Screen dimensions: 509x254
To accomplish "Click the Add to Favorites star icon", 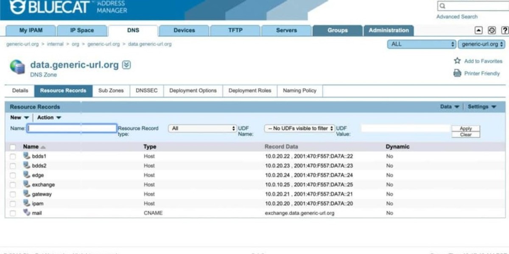I will coord(457,61).
